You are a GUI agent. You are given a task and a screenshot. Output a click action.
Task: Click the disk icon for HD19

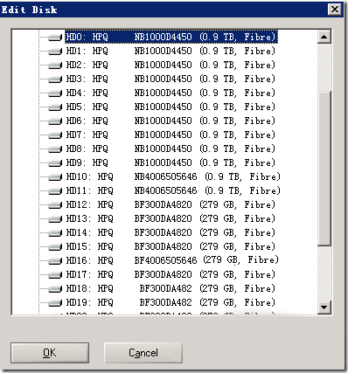pos(55,302)
